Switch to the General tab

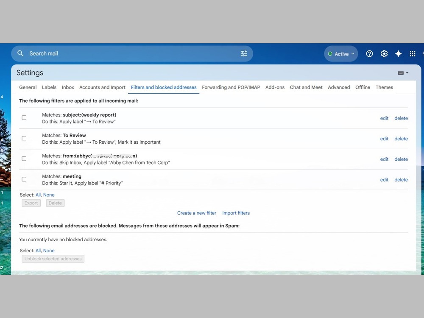(x=28, y=87)
